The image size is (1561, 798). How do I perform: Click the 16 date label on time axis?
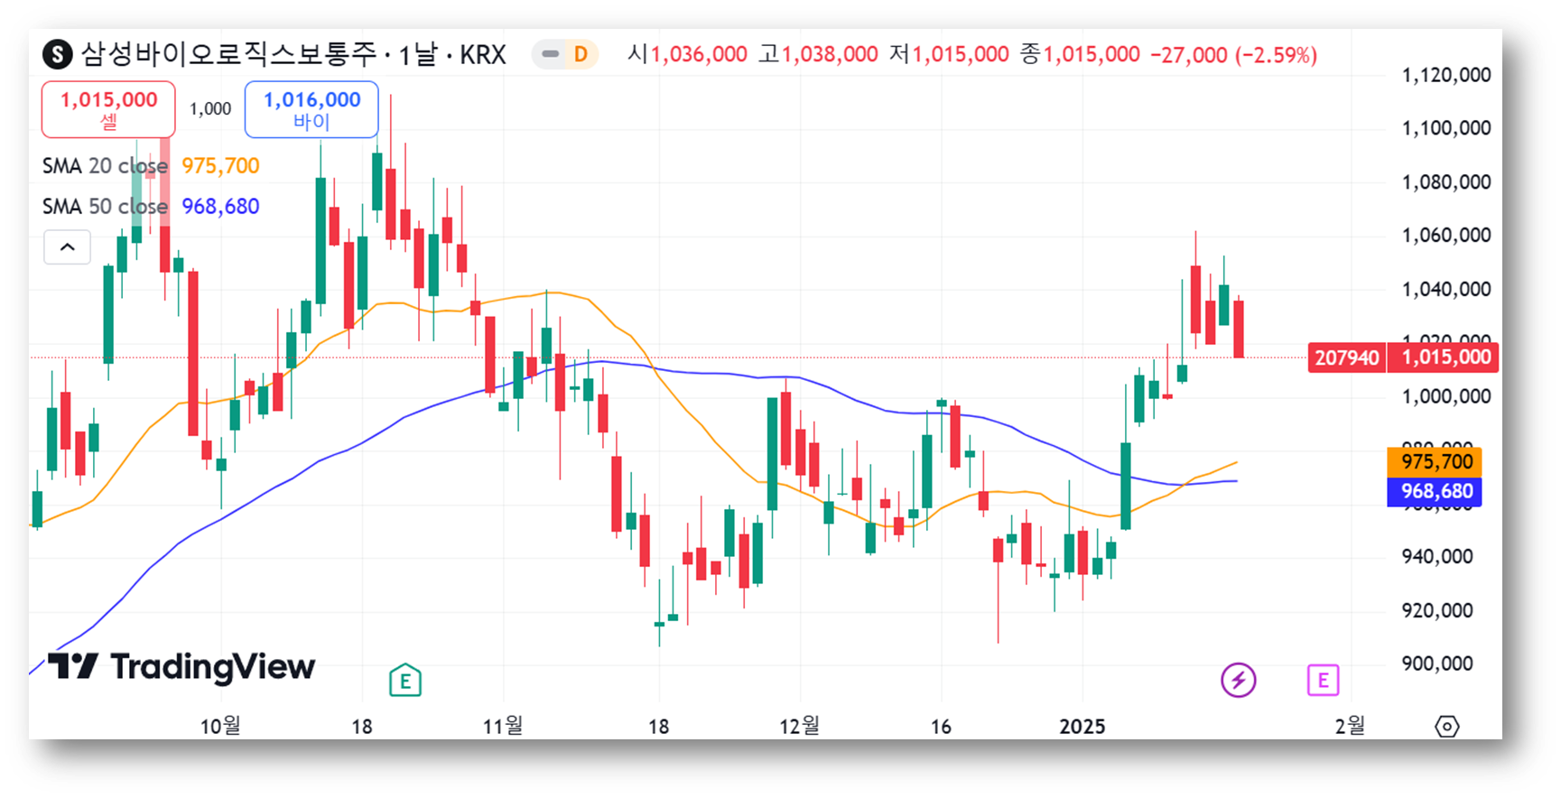[941, 727]
